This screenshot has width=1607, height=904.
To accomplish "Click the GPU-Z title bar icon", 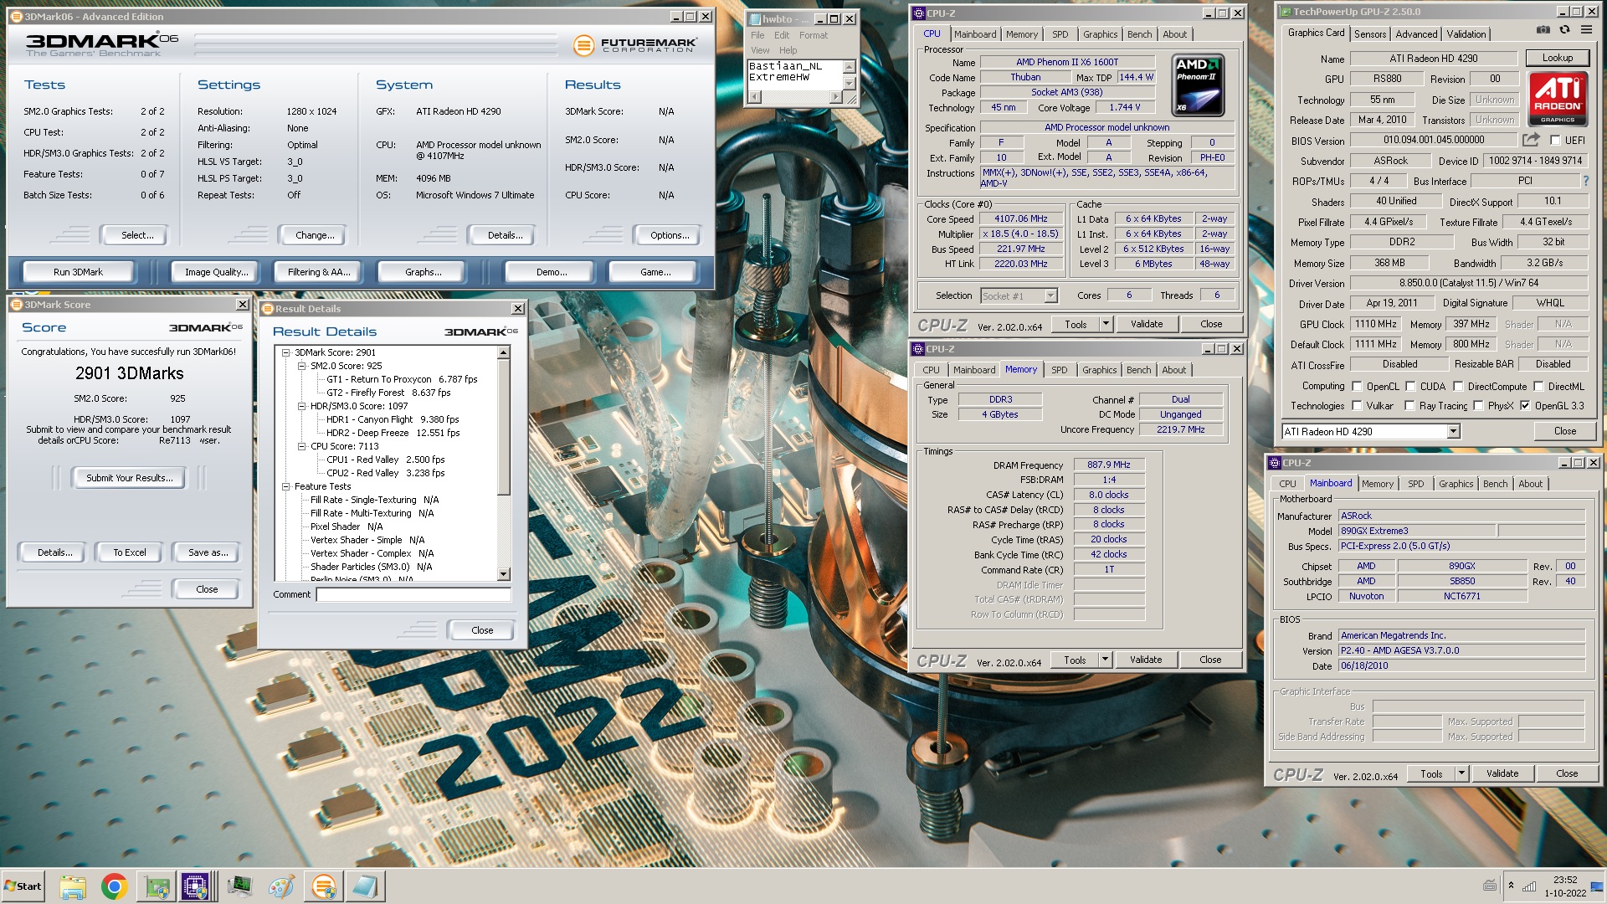I will pyautogui.click(x=1285, y=12).
